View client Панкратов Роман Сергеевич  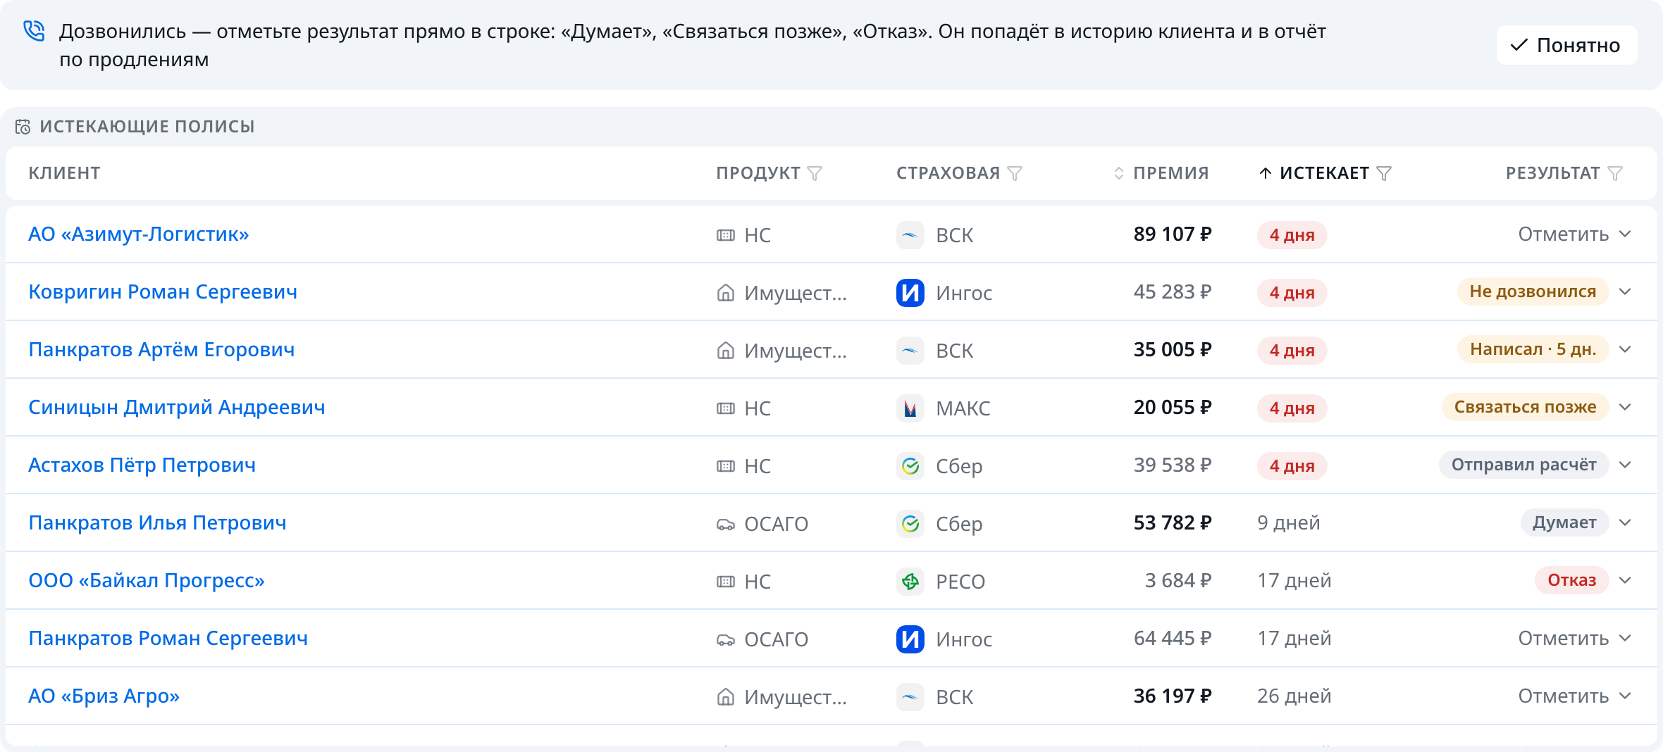tap(168, 639)
